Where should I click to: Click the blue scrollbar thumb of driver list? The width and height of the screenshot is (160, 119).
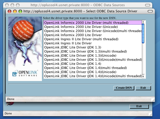[143, 33]
